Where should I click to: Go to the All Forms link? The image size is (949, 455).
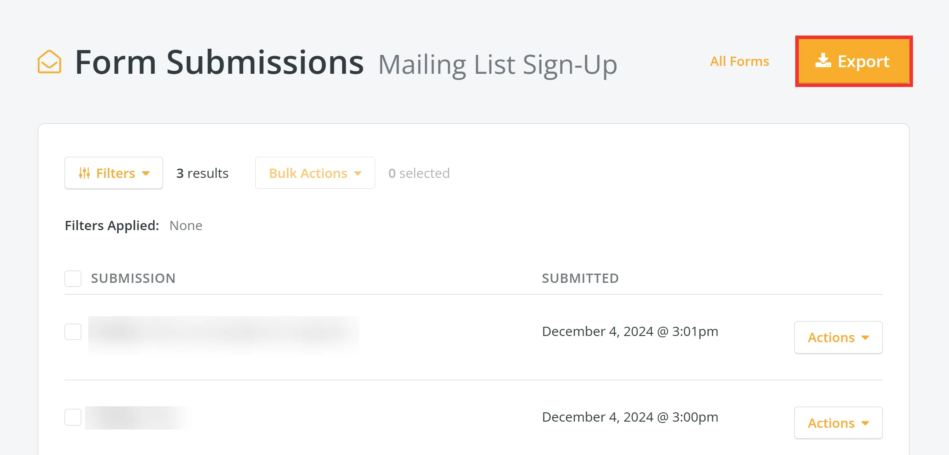tap(739, 61)
